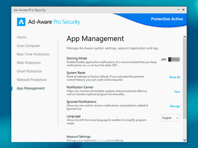Open Notification Center via View link

177,92
